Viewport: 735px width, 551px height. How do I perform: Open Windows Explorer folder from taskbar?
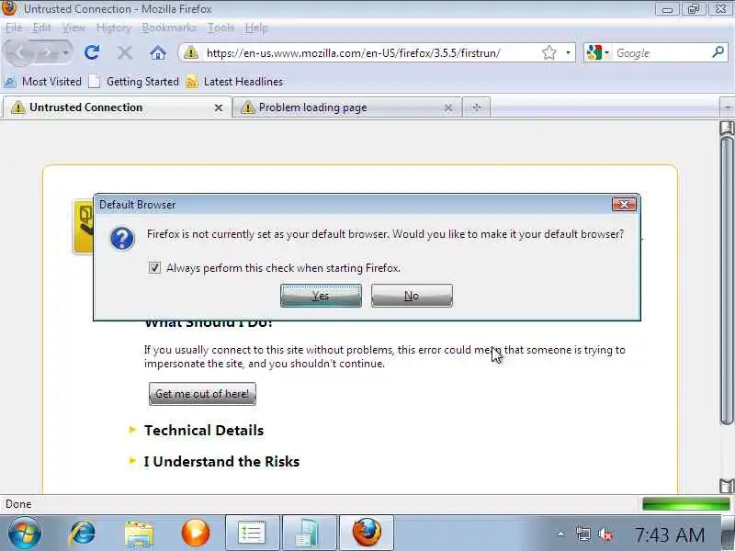click(x=140, y=534)
